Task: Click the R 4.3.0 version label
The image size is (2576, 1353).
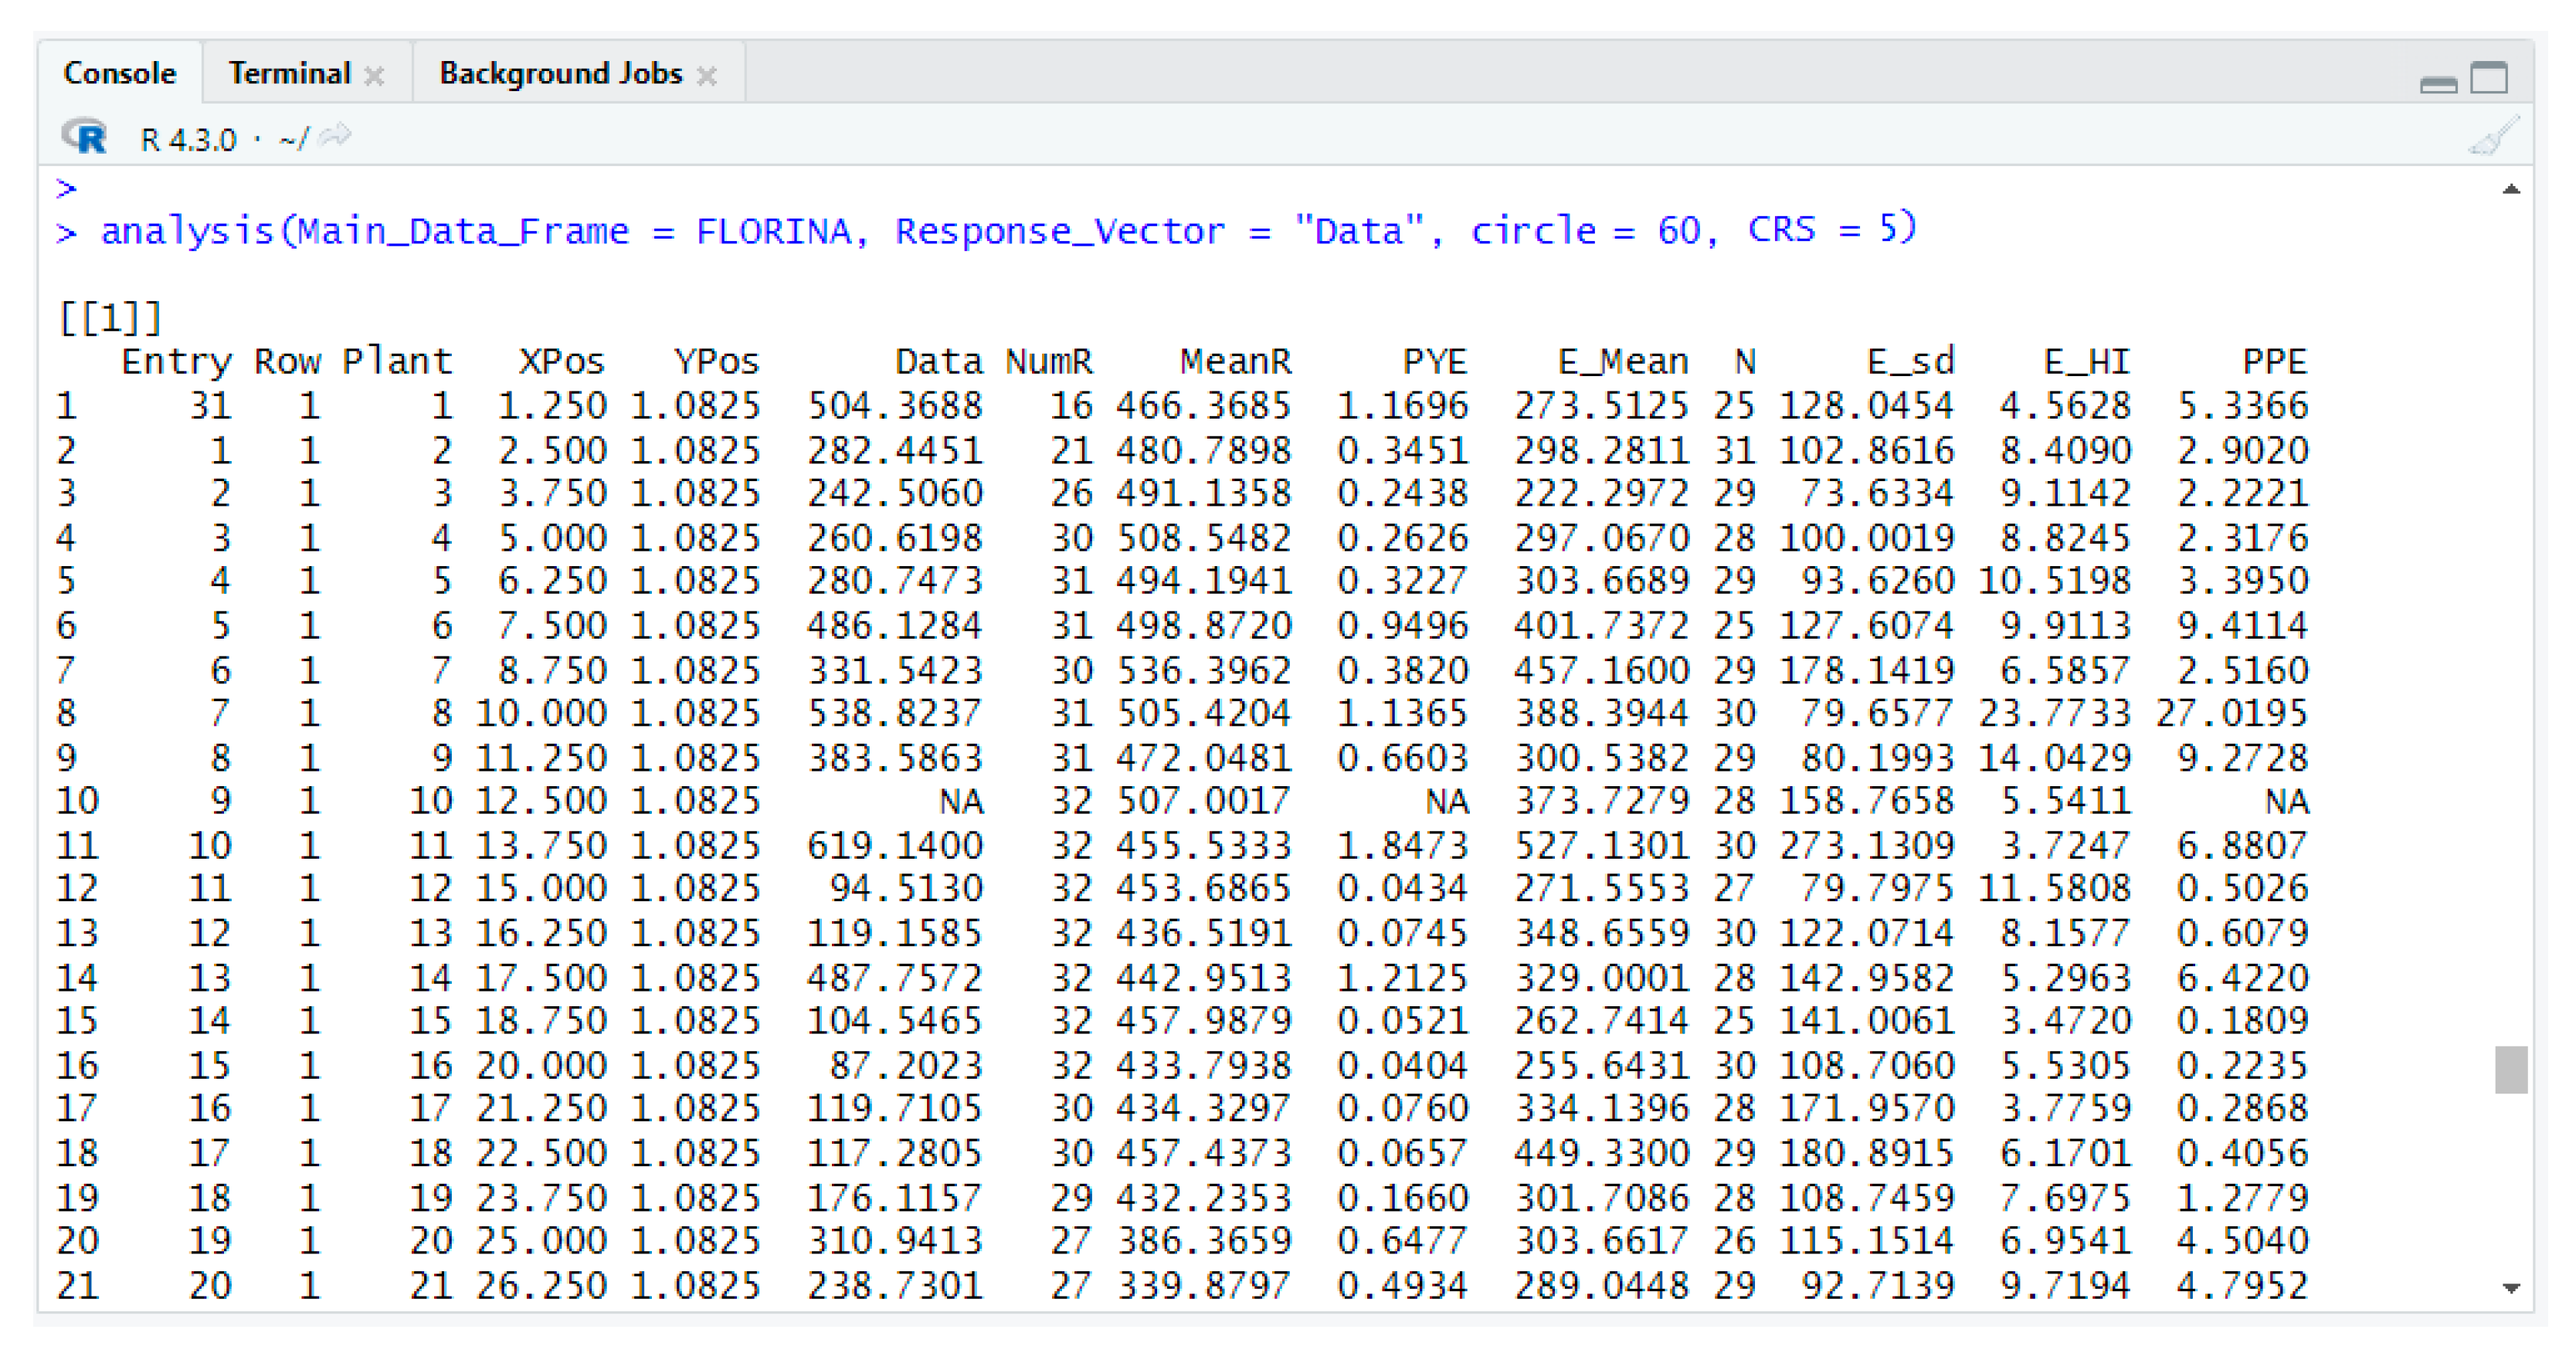Action: [x=188, y=139]
